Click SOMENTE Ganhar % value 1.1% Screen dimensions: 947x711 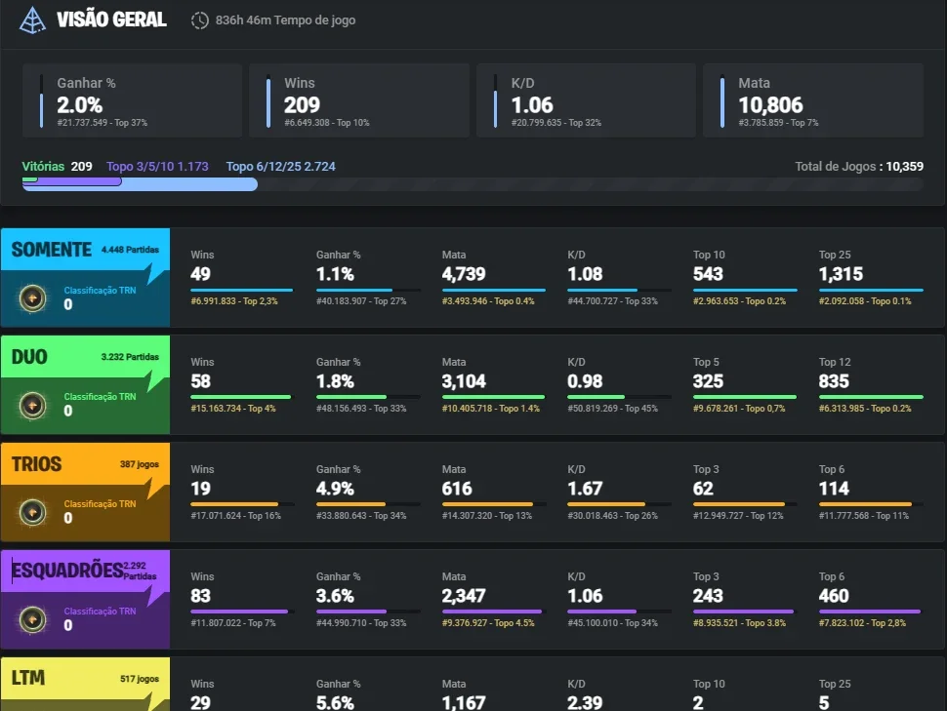click(335, 274)
